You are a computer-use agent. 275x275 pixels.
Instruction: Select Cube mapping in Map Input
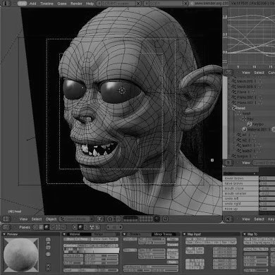click(199, 248)
